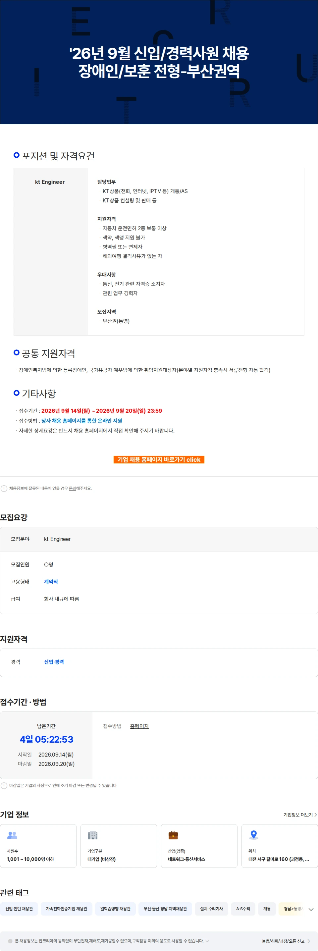318x951 pixels.
Task: Click the 병역필 또는 면제자 line
Action: [122, 246]
